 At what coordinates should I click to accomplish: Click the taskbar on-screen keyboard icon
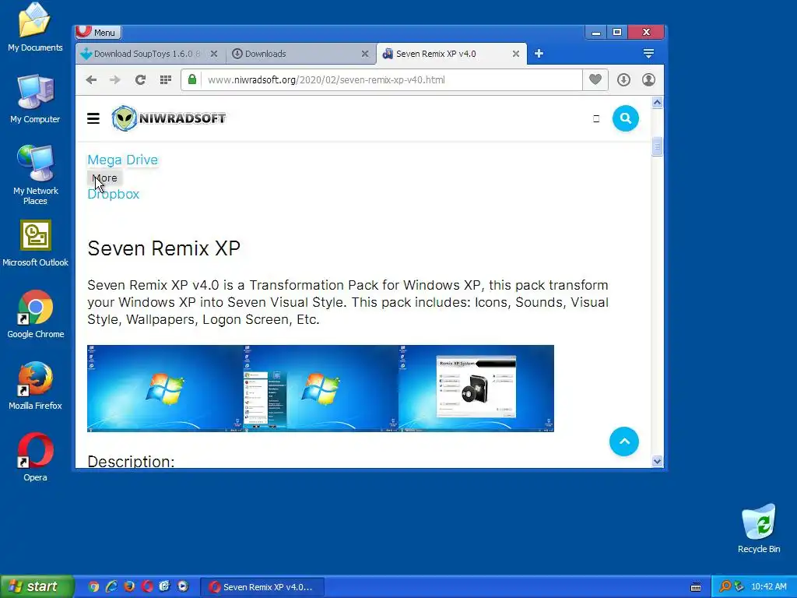click(696, 587)
